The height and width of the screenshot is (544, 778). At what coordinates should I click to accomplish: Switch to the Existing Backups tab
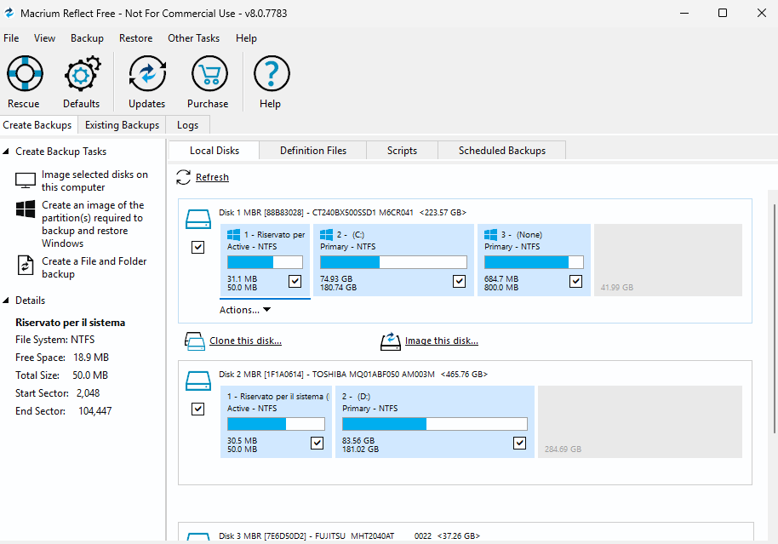(x=122, y=125)
